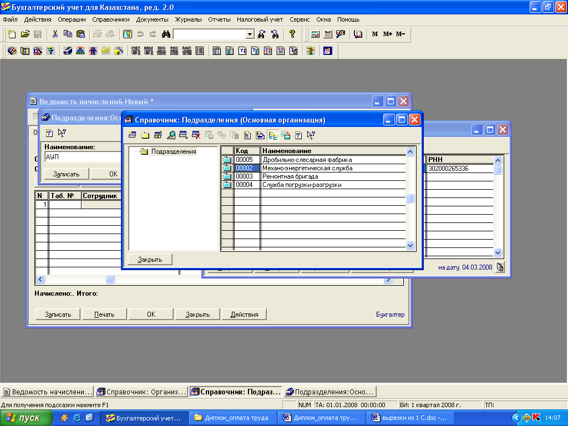
Task: Click the Edit row pencil icon in Справочник toolbar
Action: tap(158, 135)
